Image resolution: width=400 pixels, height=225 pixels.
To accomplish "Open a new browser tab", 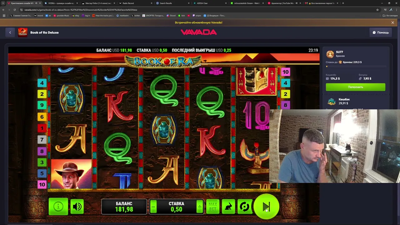I will tap(343, 3).
